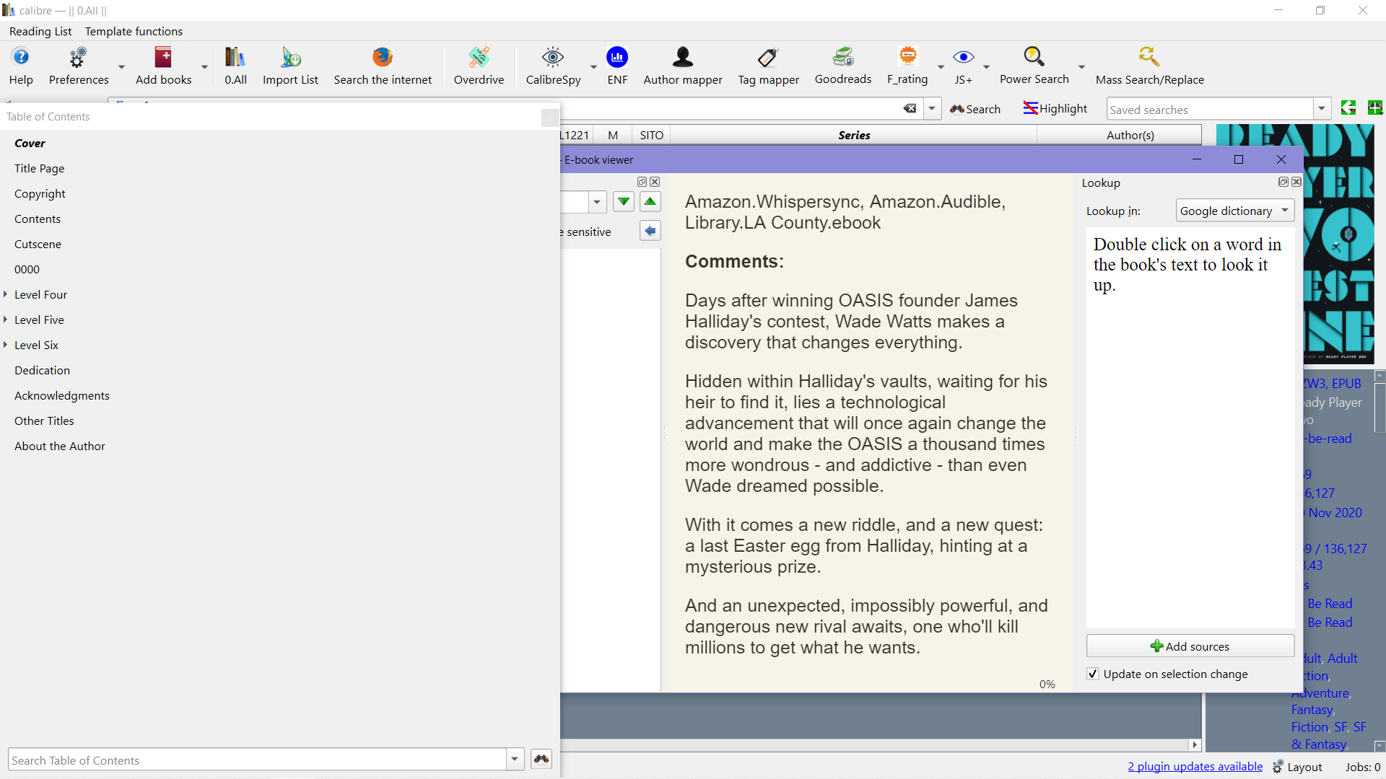Open the Reading List menu
The height and width of the screenshot is (779, 1386).
(x=40, y=31)
